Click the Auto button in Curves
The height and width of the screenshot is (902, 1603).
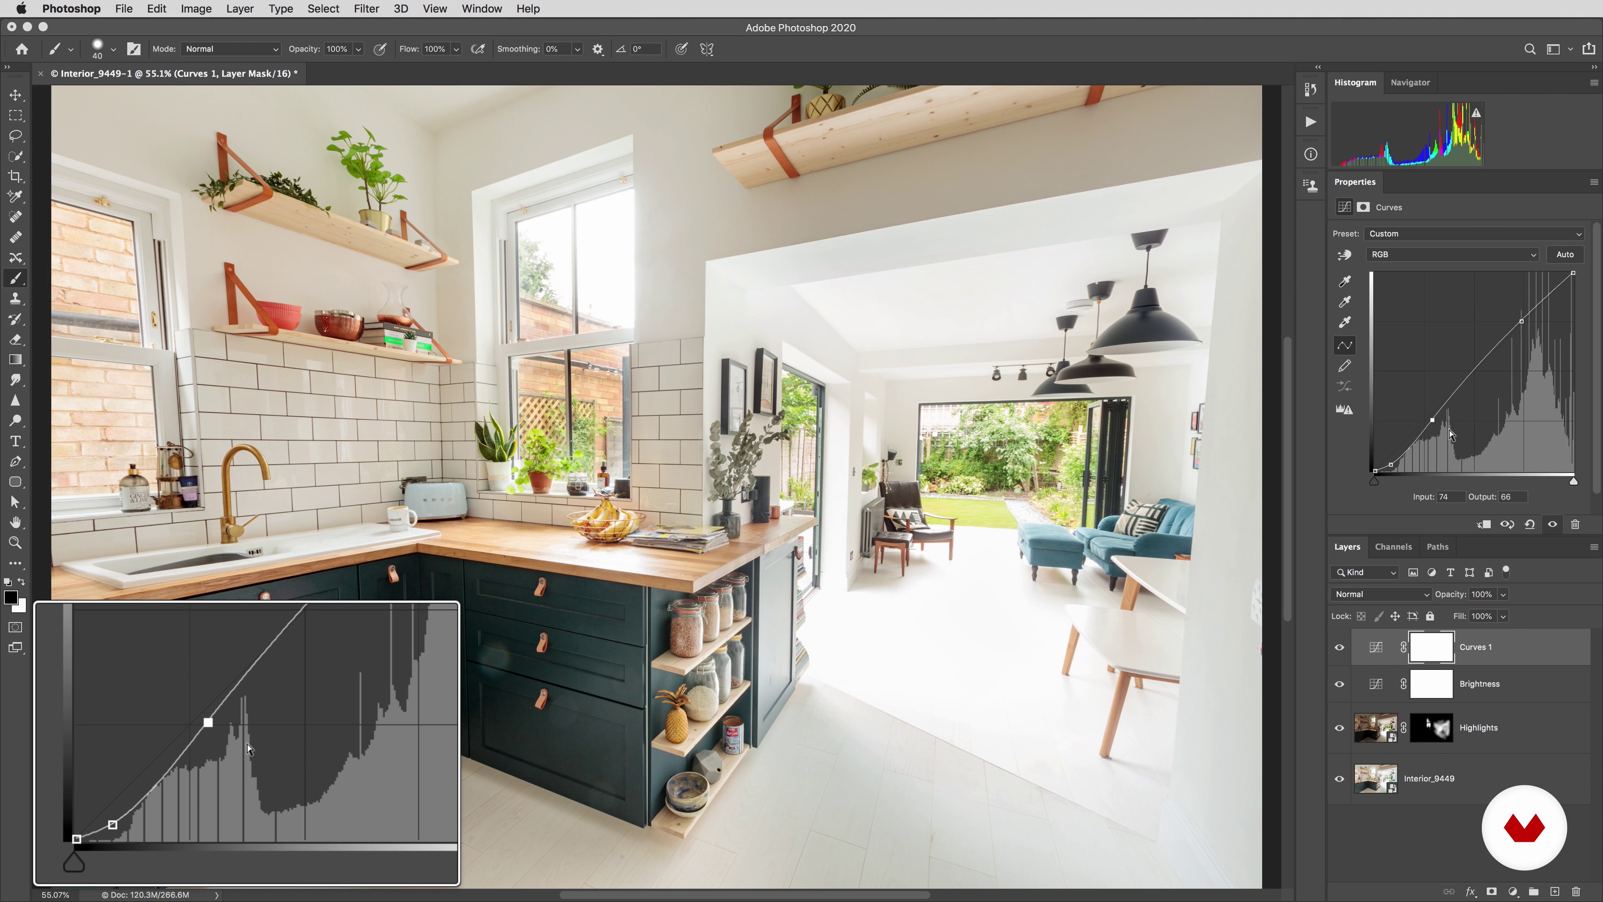click(1565, 255)
